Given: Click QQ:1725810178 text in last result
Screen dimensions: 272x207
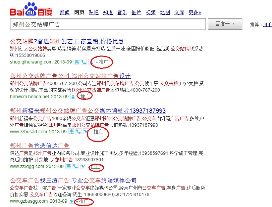Looking at the screenshot, I should [132, 194].
